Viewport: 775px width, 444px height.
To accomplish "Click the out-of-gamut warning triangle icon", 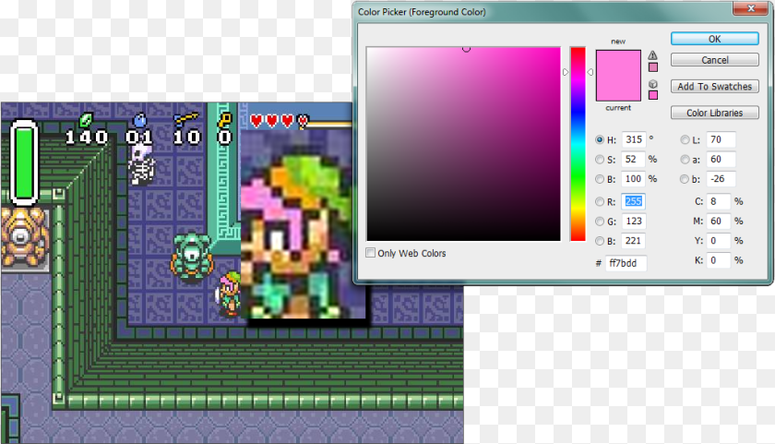I will [x=653, y=55].
